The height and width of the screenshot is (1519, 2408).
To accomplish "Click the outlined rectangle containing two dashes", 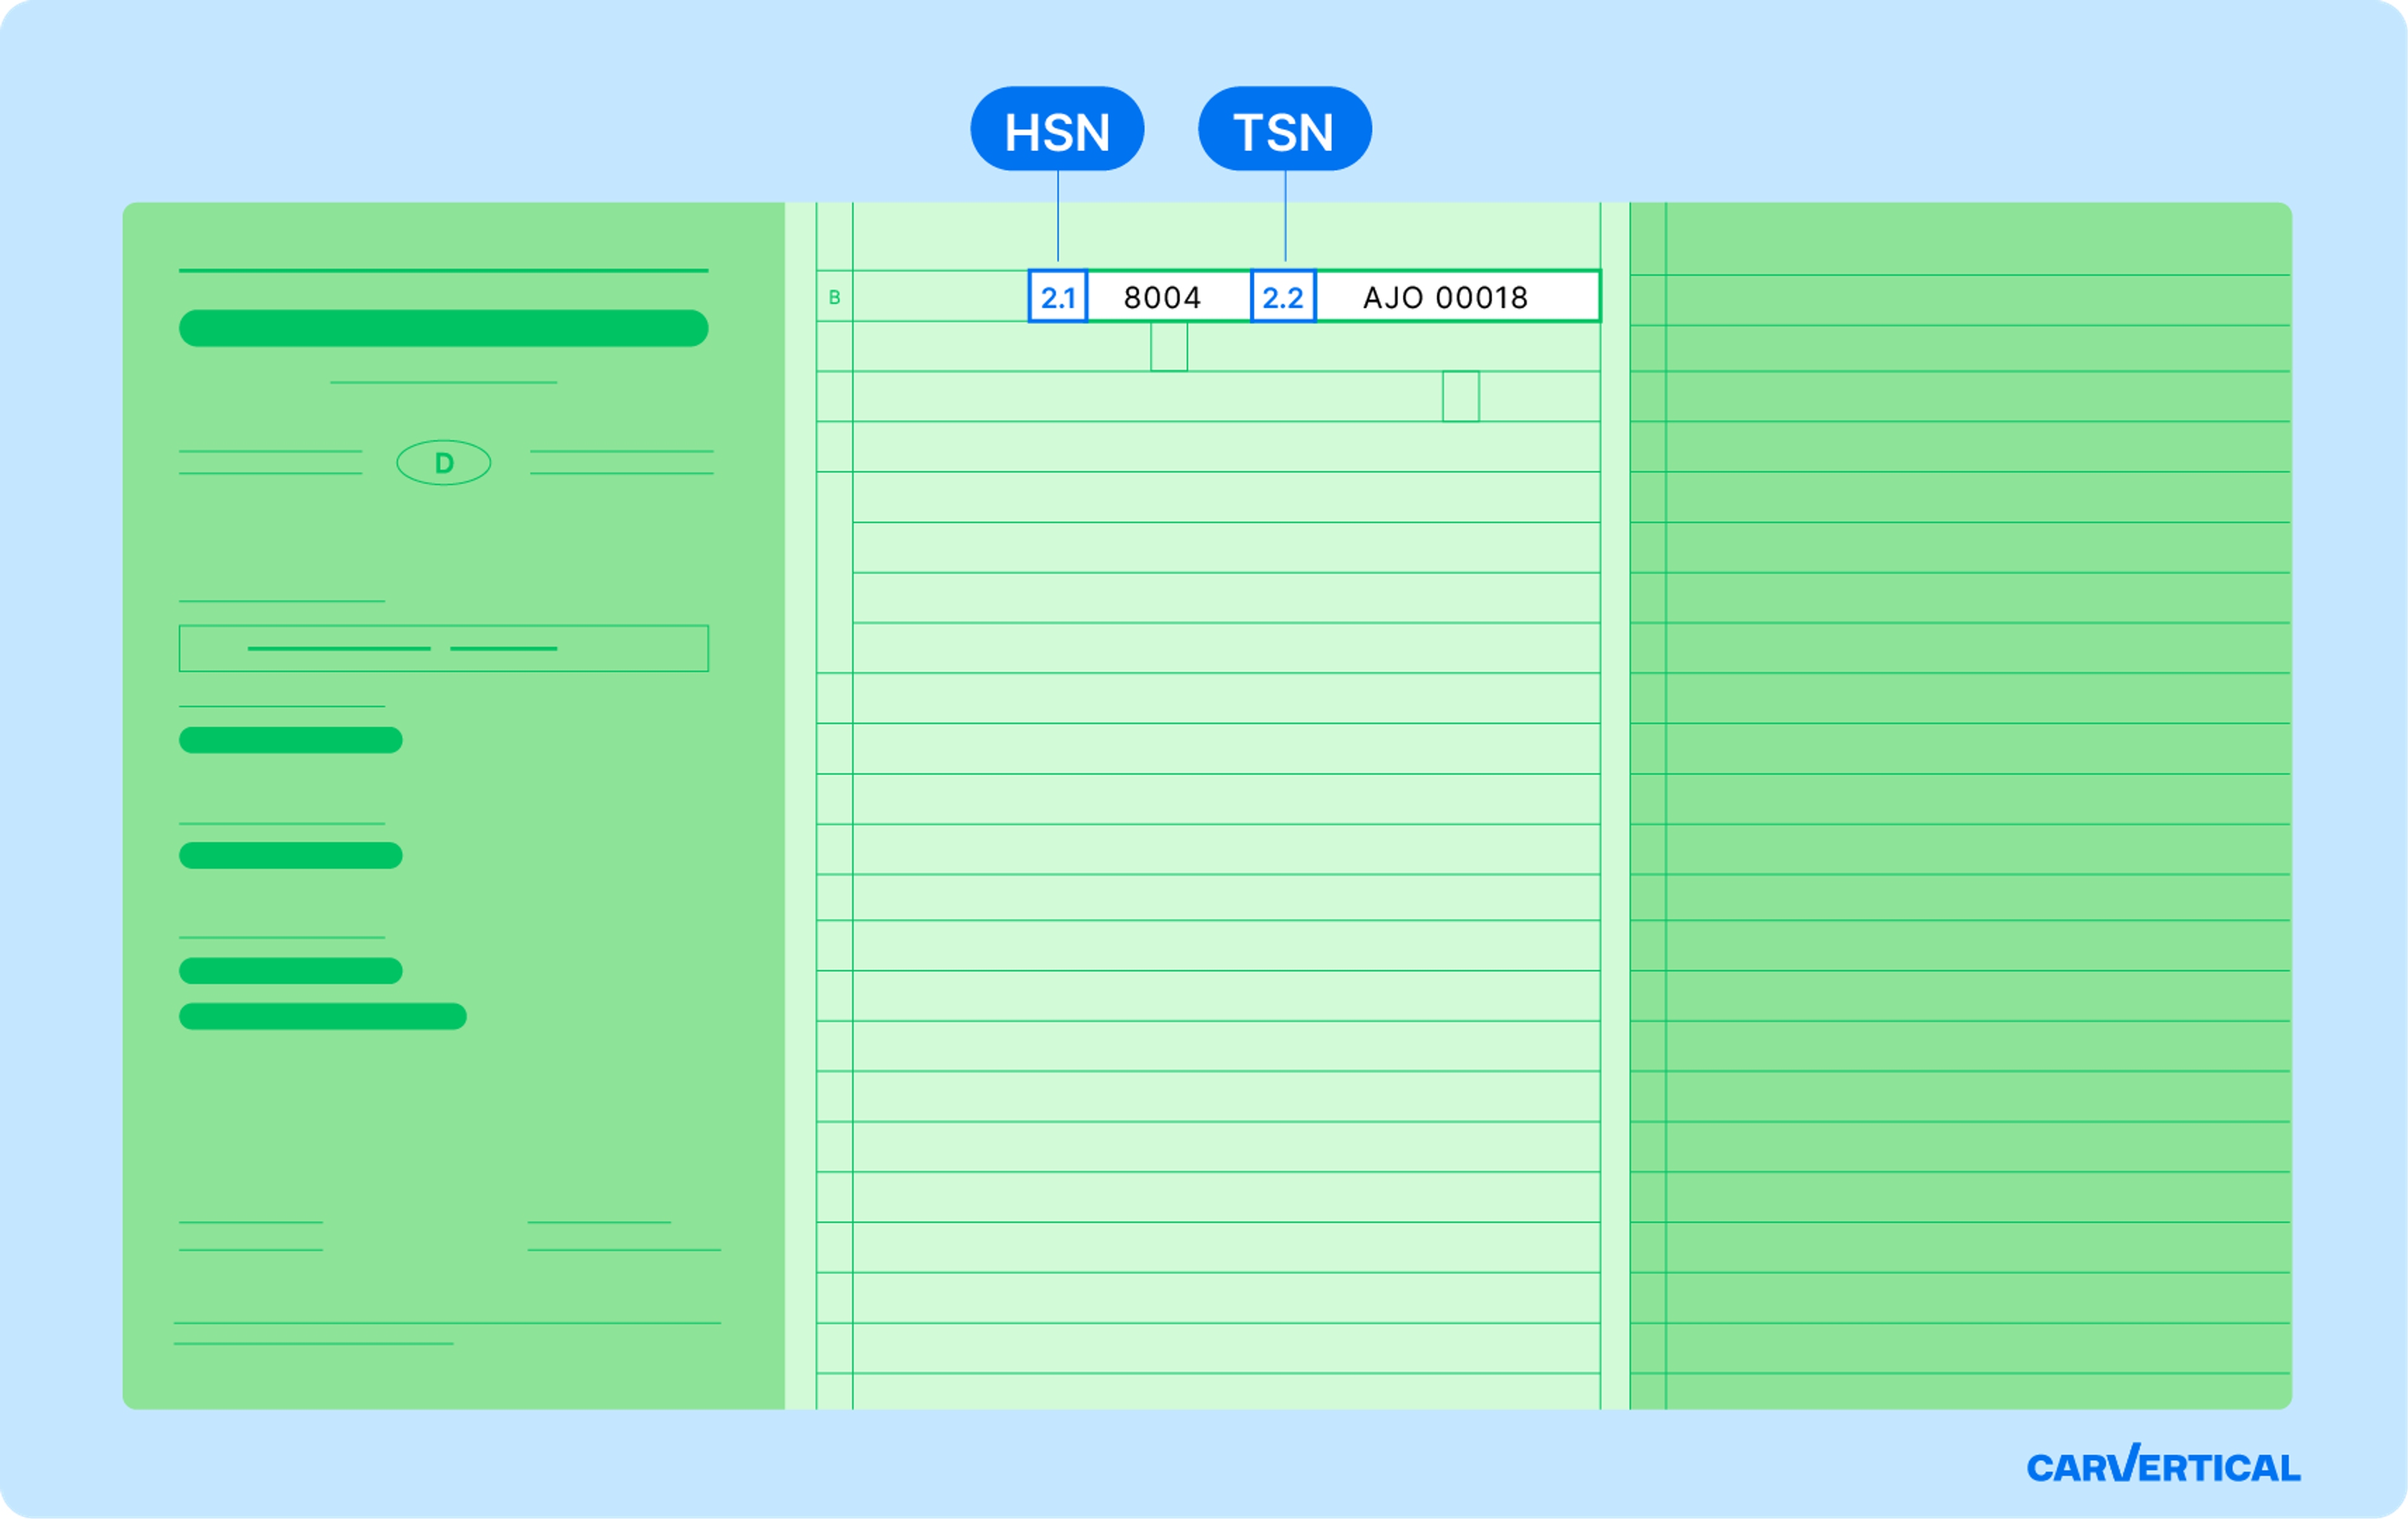I will [x=443, y=648].
